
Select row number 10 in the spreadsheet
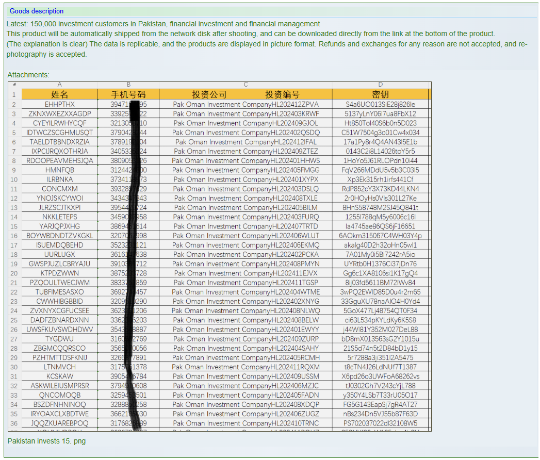coord(14,179)
